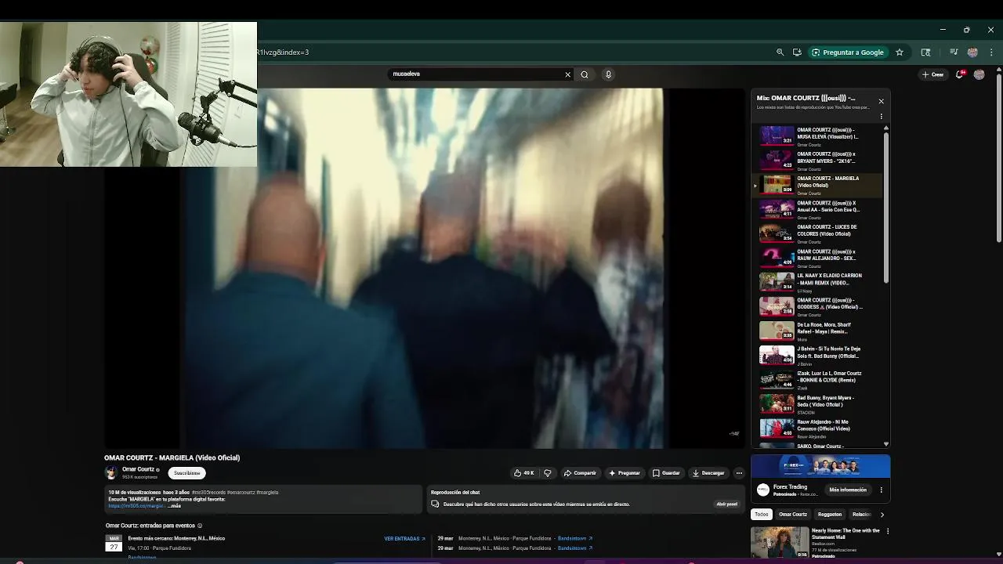
Task: Play Bad Bunny, Bryant Myers 'Seda' entry
Action: pyautogui.click(x=819, y=403)
